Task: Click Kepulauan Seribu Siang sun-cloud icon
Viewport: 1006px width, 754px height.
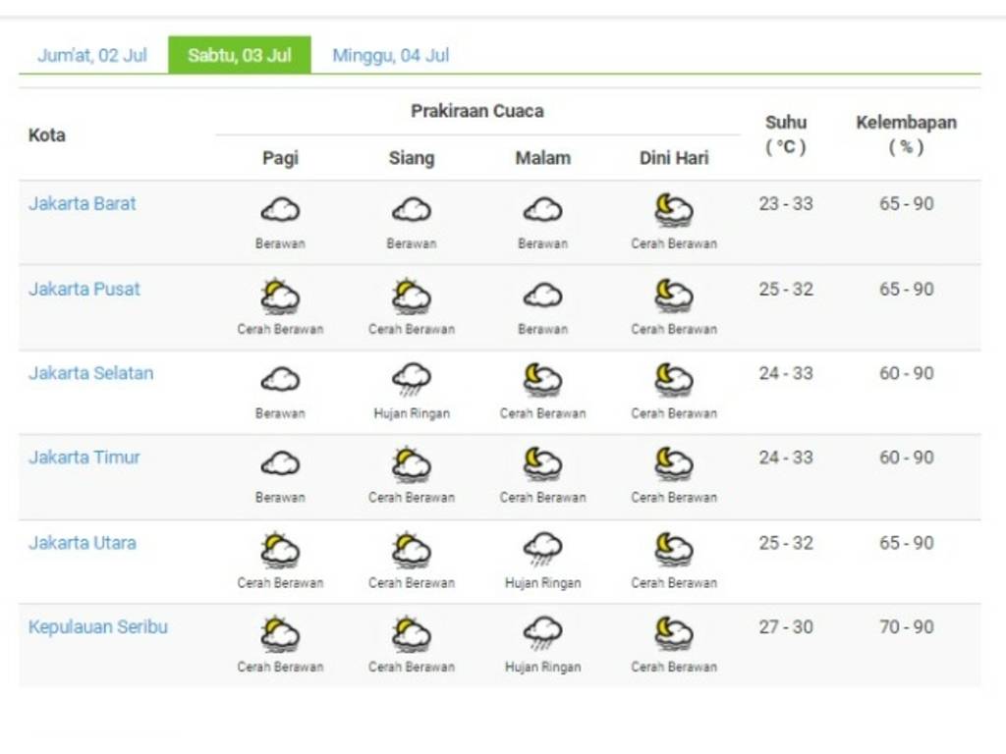Action: pos(412,634)
